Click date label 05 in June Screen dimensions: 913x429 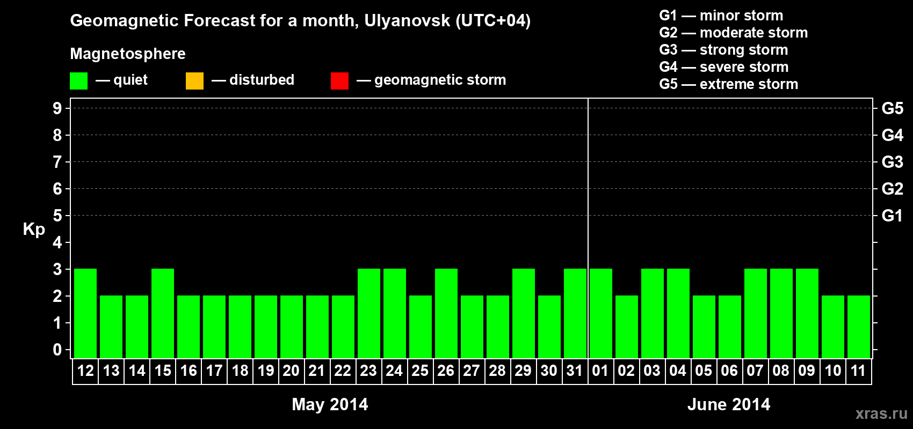704,371
